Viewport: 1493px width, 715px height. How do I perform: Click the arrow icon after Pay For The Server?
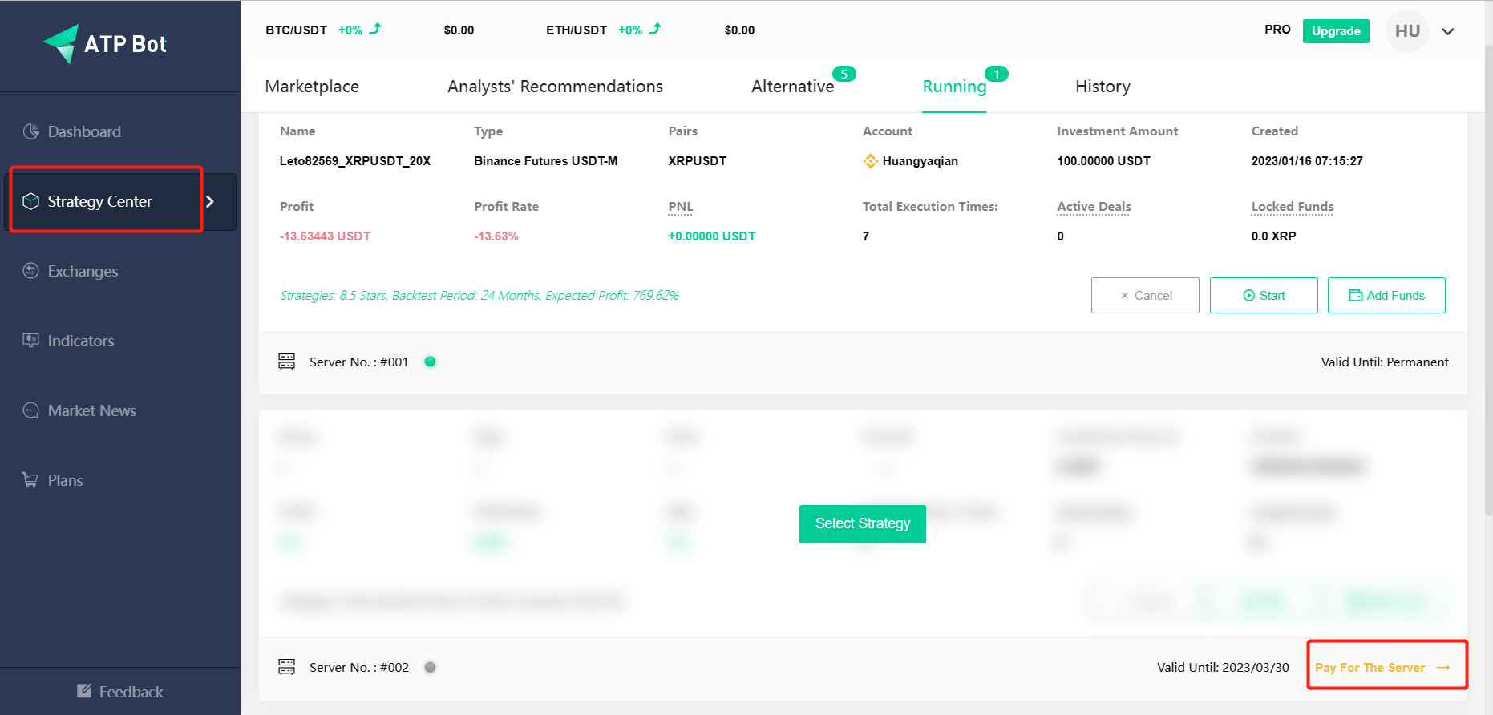(x=1443, y=668)
